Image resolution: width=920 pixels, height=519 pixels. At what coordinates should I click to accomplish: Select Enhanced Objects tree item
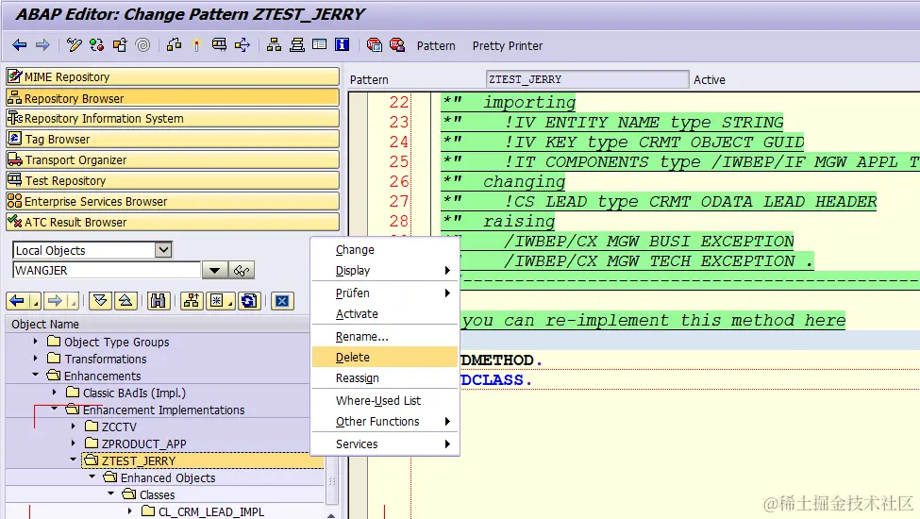[x=168, y=477]
